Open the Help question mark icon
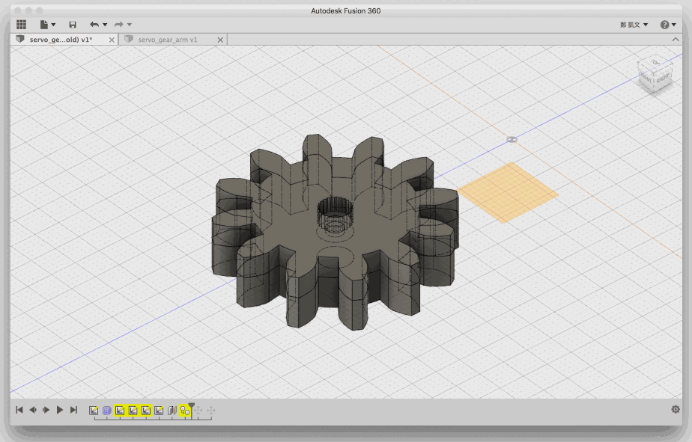Image resolution: width=692 pixels, height=442 pixels. point(664,25)
